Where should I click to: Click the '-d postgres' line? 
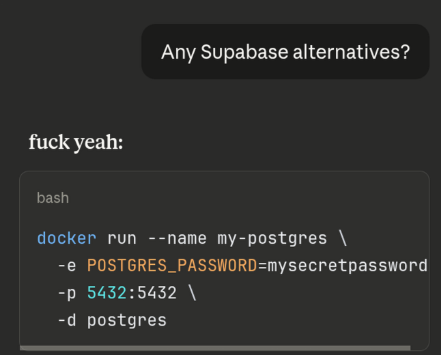click(112, 320)
